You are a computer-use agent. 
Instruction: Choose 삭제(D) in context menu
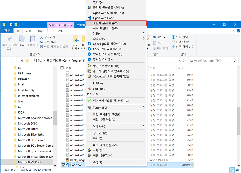[x=116, y=150]
